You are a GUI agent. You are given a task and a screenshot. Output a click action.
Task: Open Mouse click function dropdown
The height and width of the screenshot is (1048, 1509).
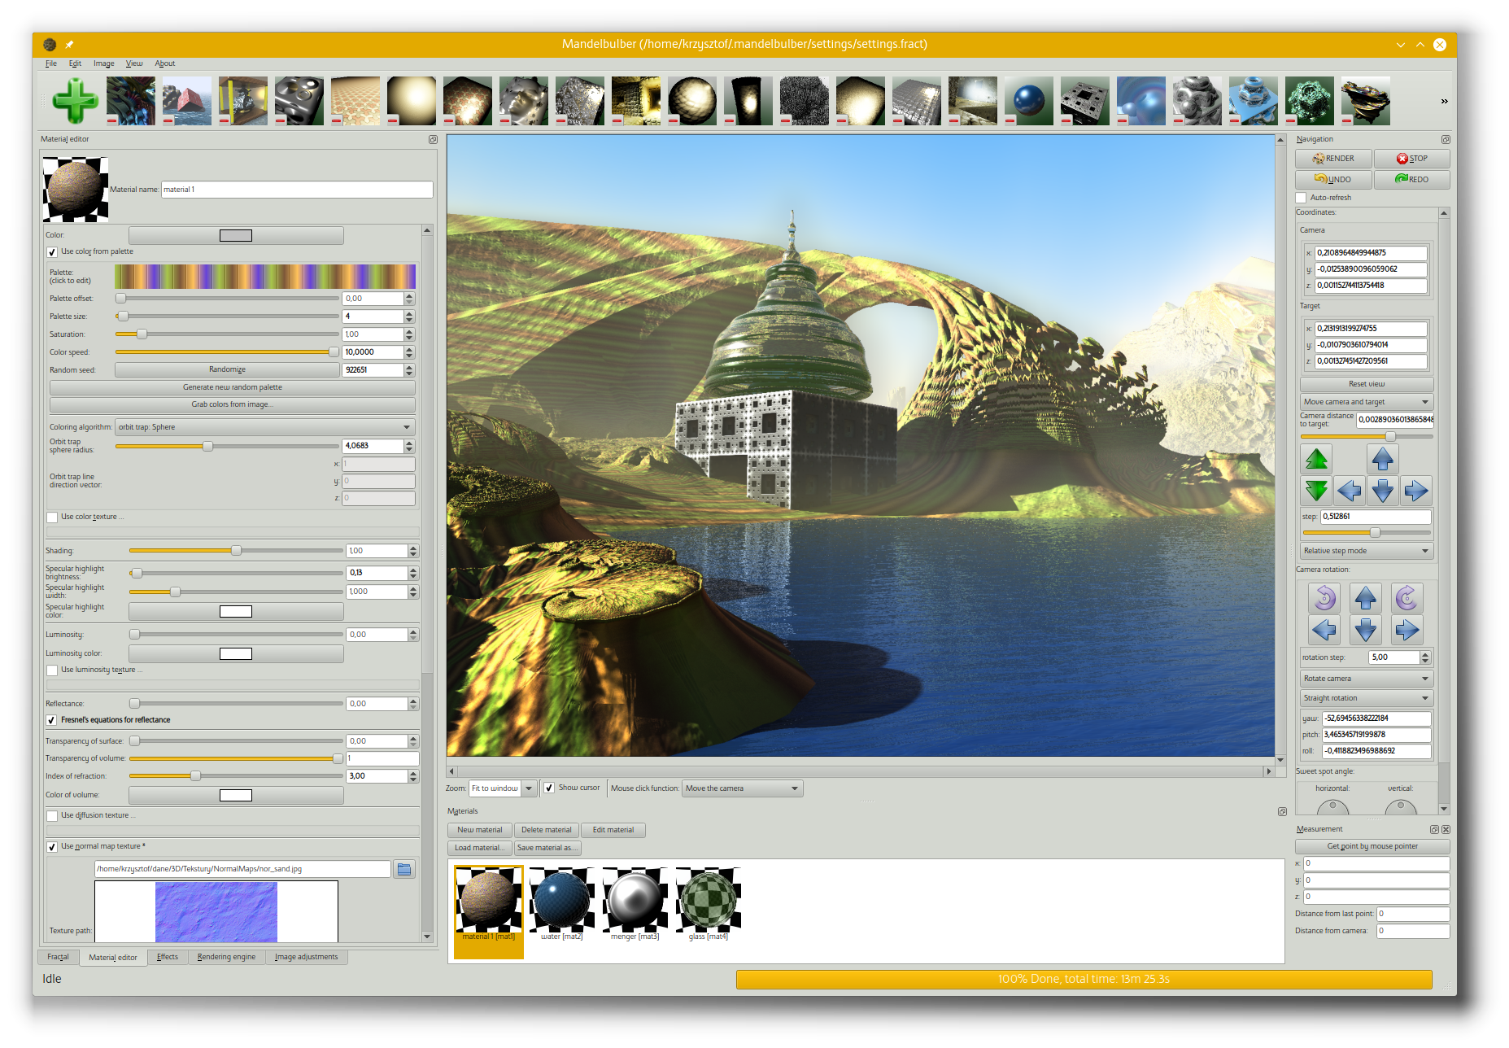point(742,788)
